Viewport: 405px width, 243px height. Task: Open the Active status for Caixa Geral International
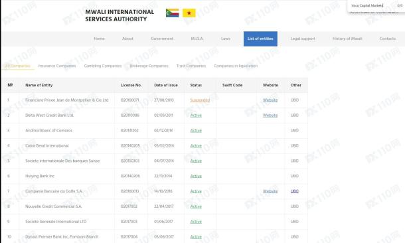(x=196, y=145)
